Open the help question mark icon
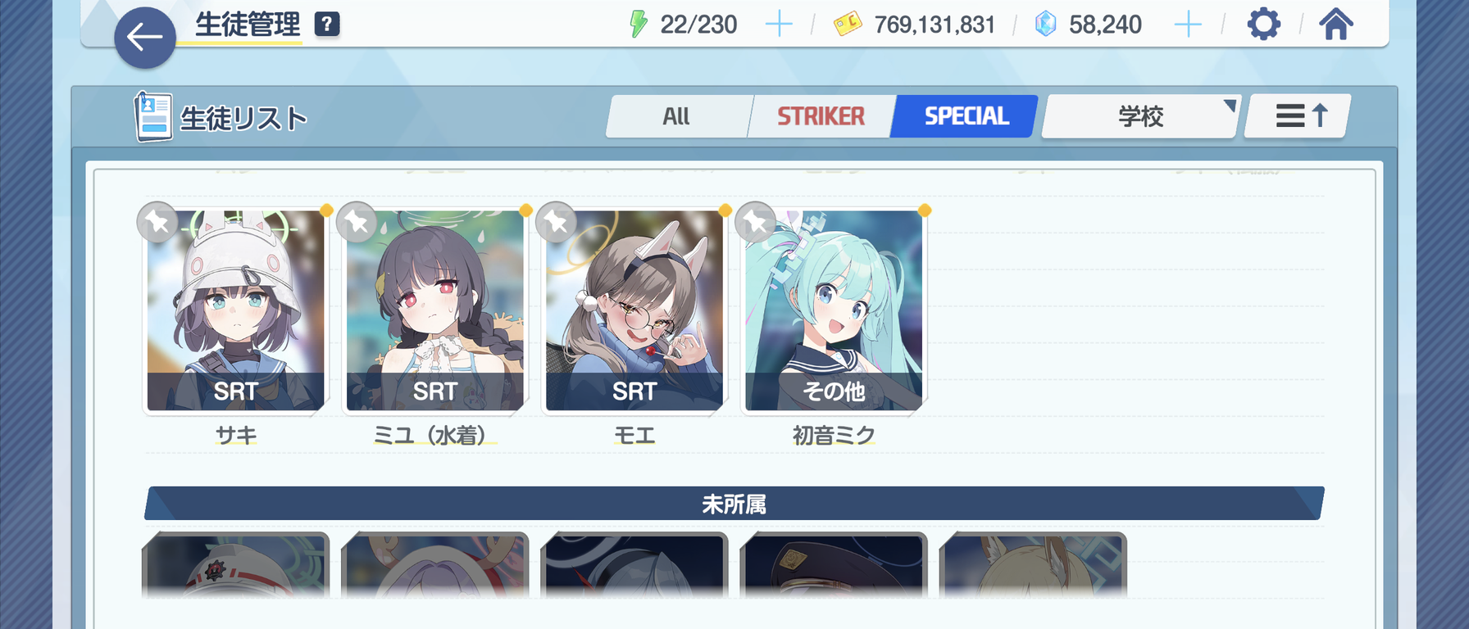 (326, 25)
